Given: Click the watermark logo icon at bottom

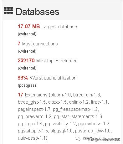Looking at the screenshot, I should [78, 139].
